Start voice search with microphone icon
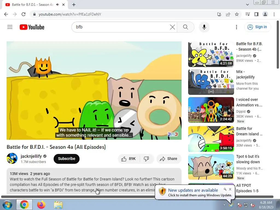 (x=204, y=27)
